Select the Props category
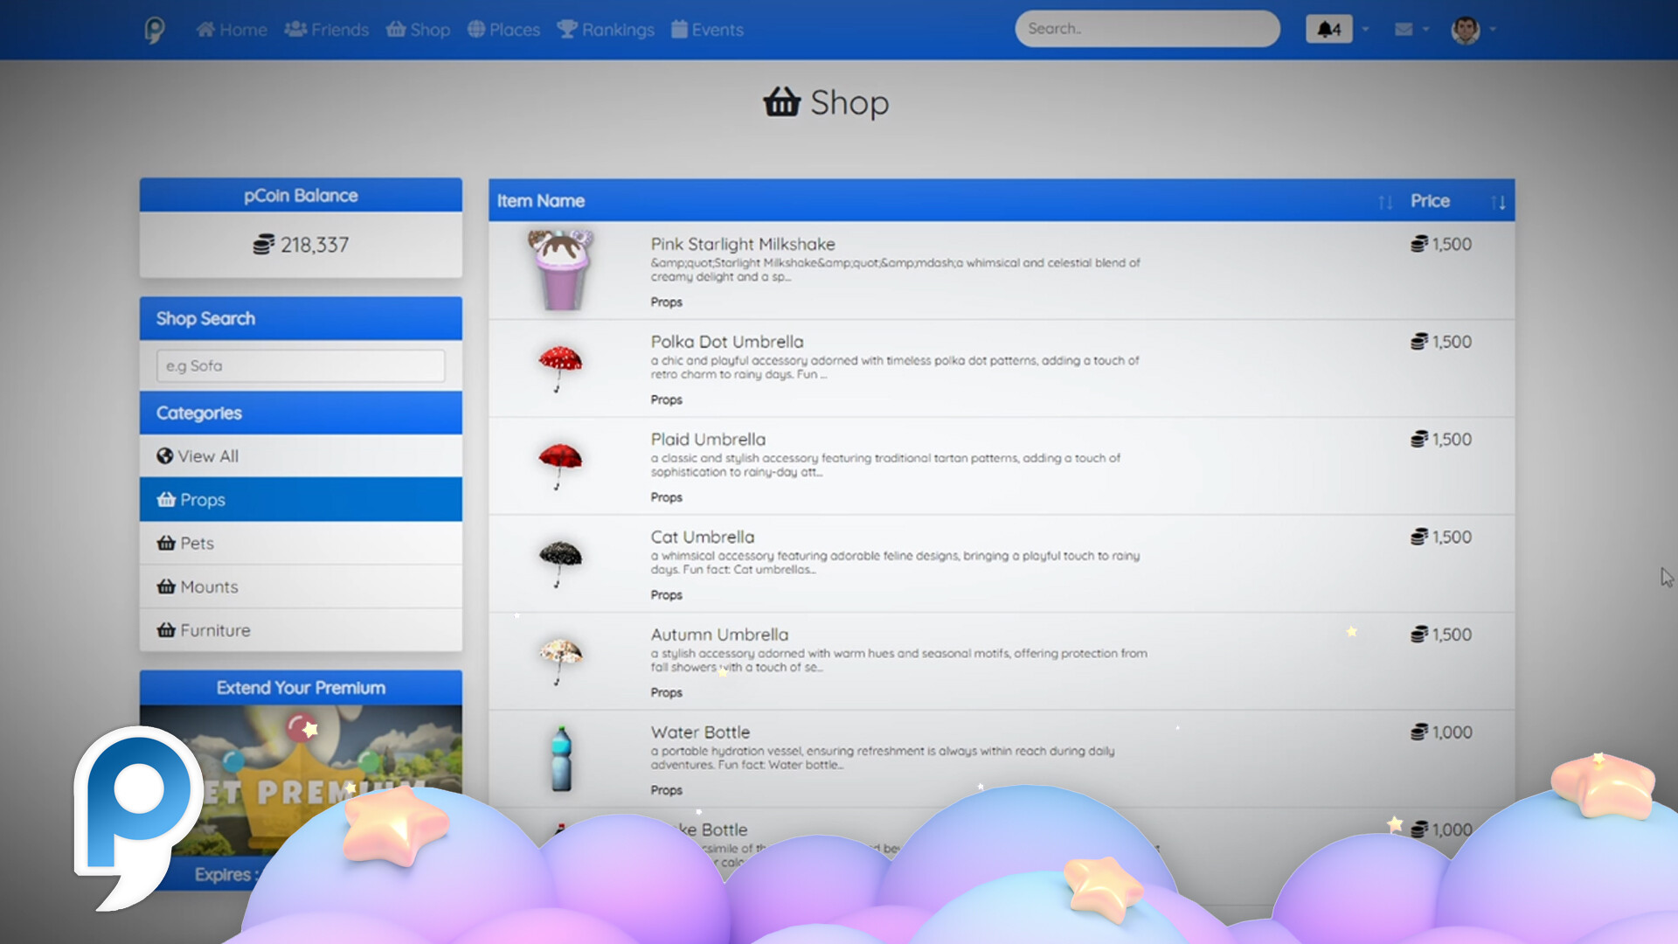 (201, 499)
